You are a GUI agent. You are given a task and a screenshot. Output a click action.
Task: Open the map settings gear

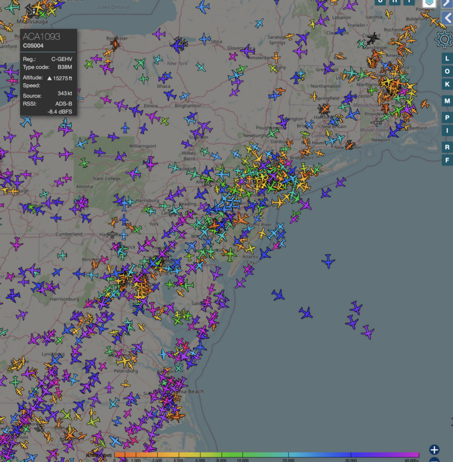coord(445,39)
